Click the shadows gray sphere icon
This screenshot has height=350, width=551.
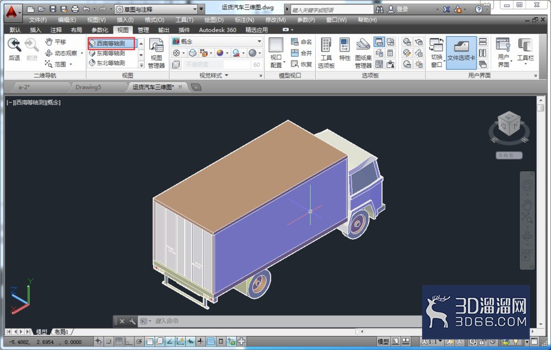coord(252,53)
